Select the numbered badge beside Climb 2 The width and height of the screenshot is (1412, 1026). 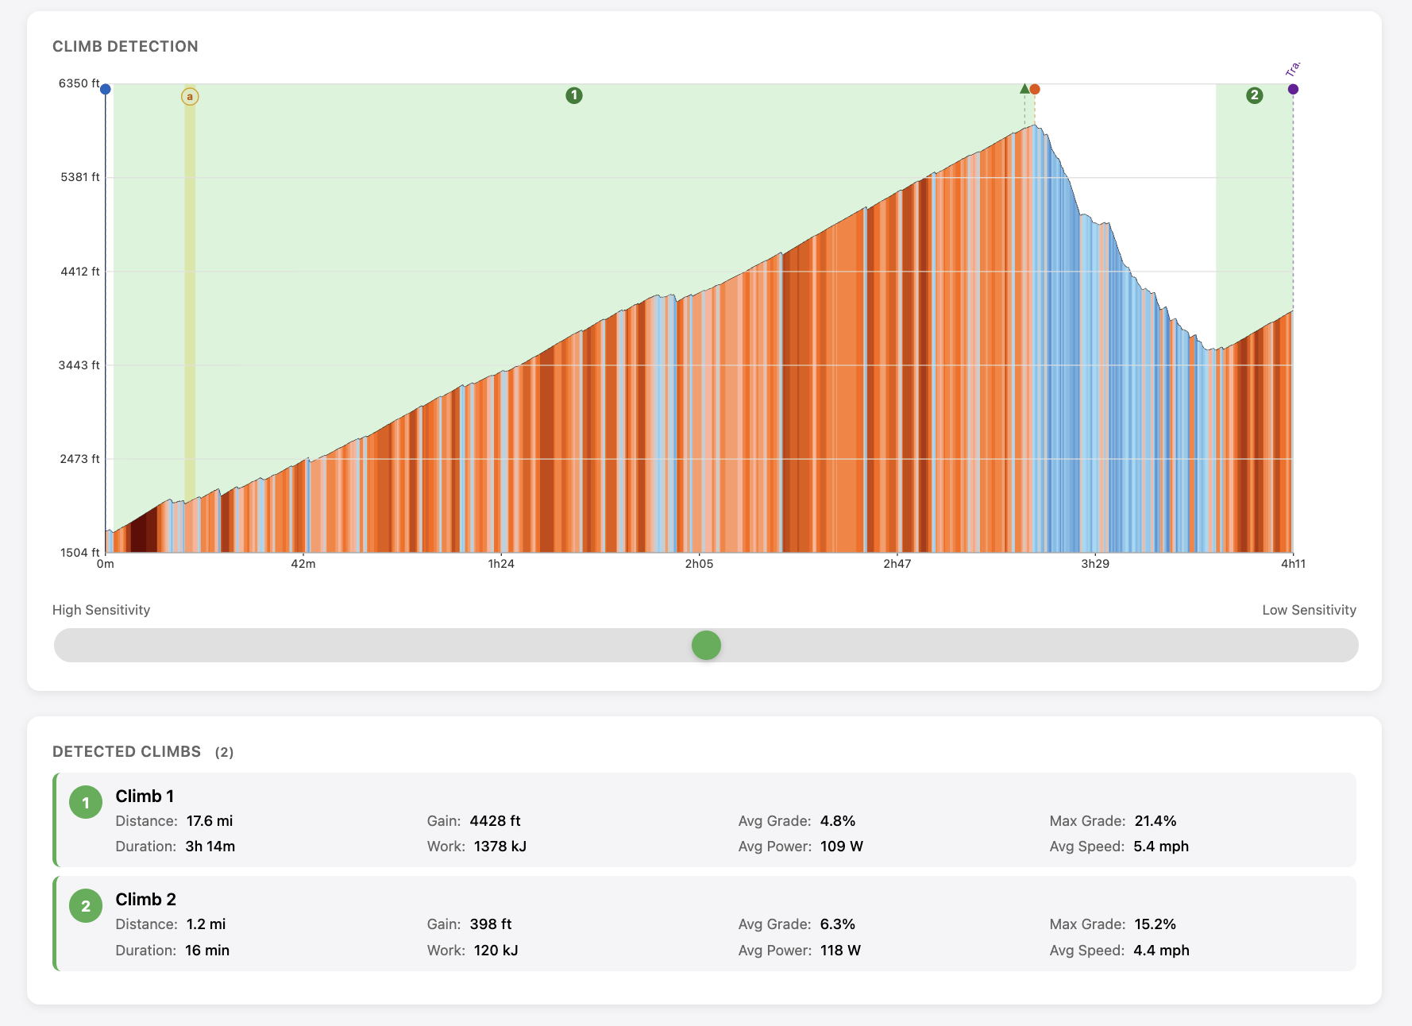pyautogui.click(x=86, y=905)
